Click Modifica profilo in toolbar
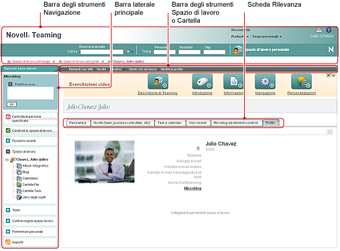The height and width of the screenshot is (251, 340). coord(172,69)
